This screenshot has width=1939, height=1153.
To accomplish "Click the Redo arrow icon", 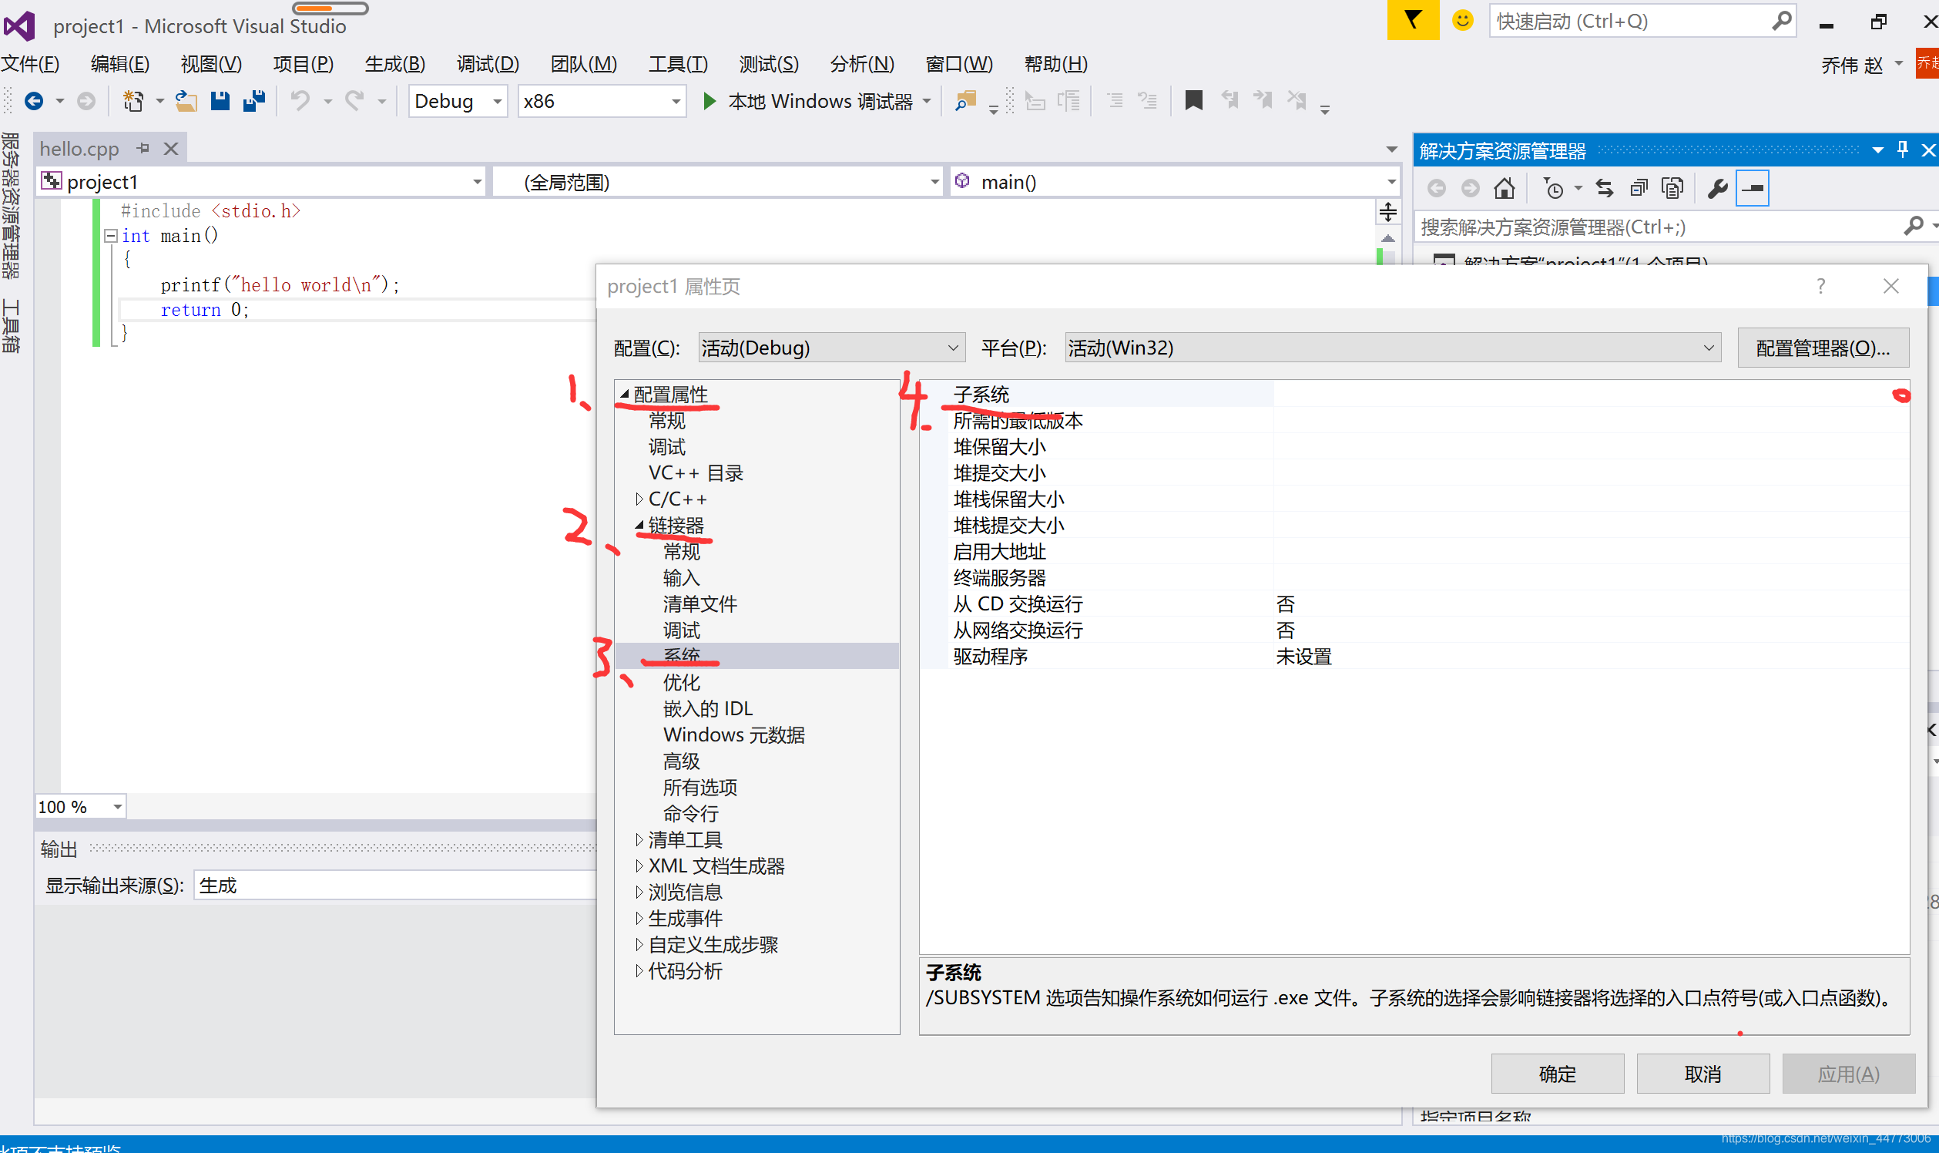I will [x=355, y=101].
